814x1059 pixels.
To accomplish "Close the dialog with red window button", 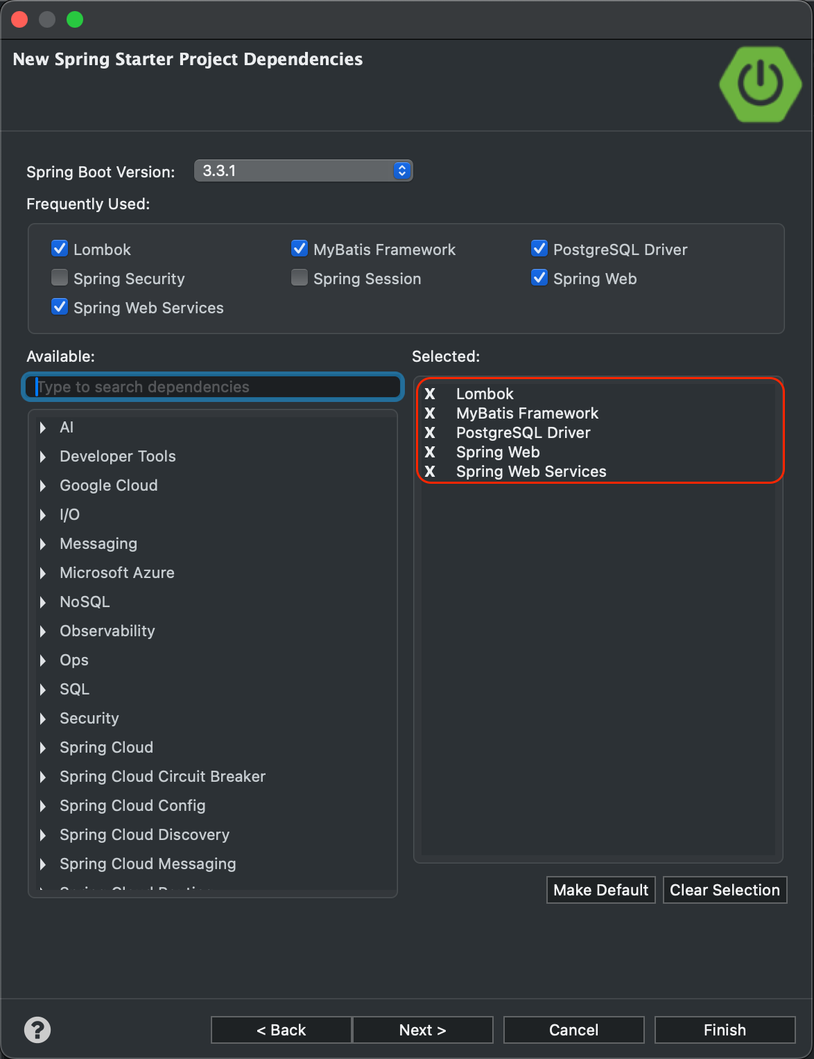I will [x=19, y=19].
